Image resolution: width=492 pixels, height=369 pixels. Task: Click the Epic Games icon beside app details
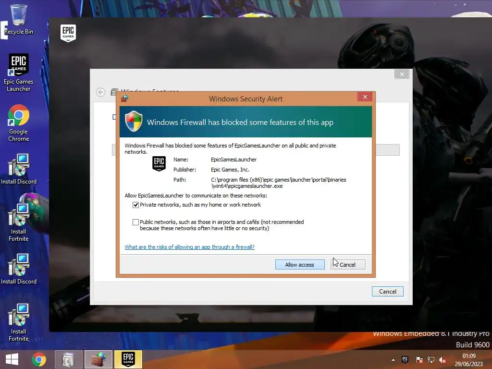[159, 163]
